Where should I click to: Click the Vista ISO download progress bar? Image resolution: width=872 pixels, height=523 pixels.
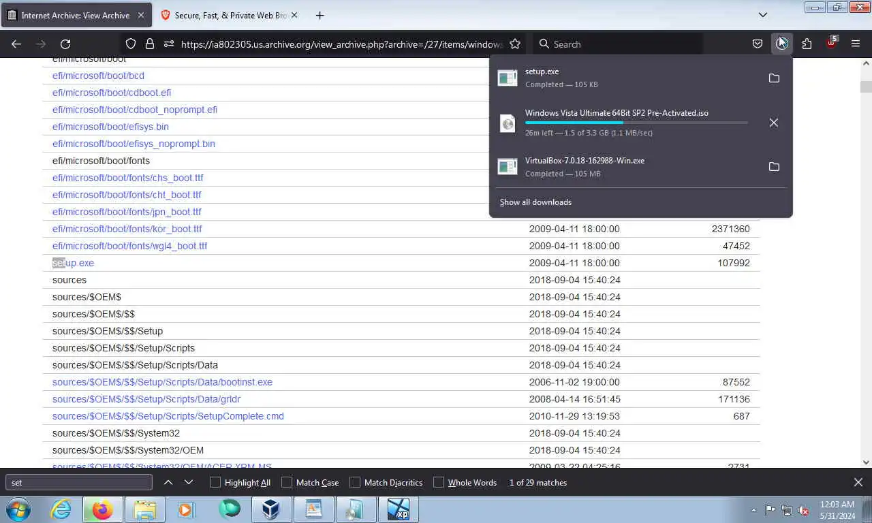pos(636,123)
